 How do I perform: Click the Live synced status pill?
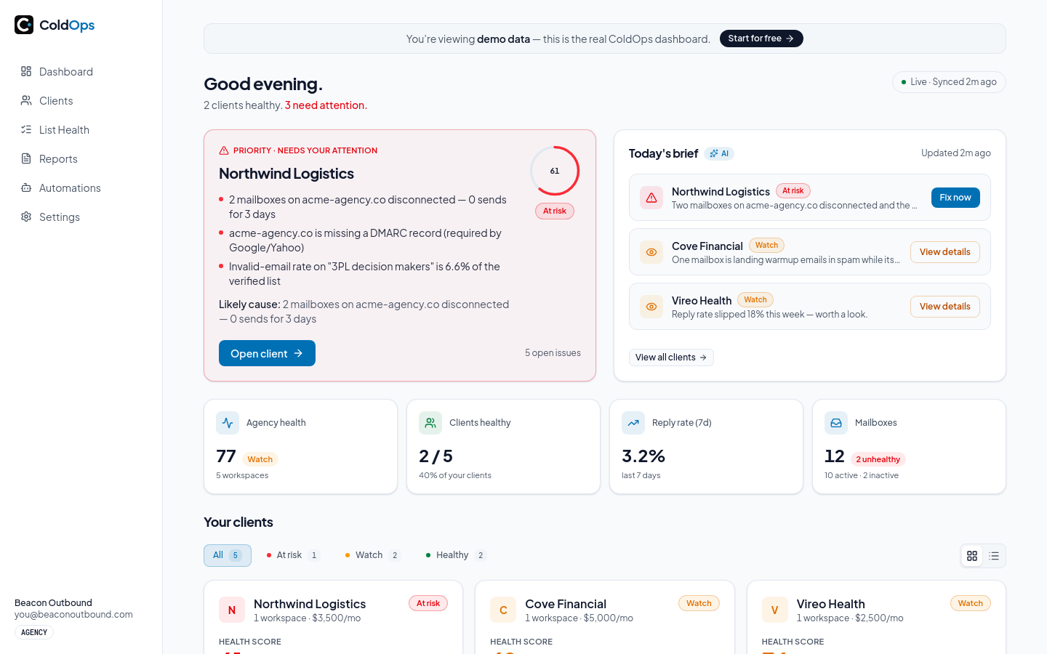tap(949, 82)
